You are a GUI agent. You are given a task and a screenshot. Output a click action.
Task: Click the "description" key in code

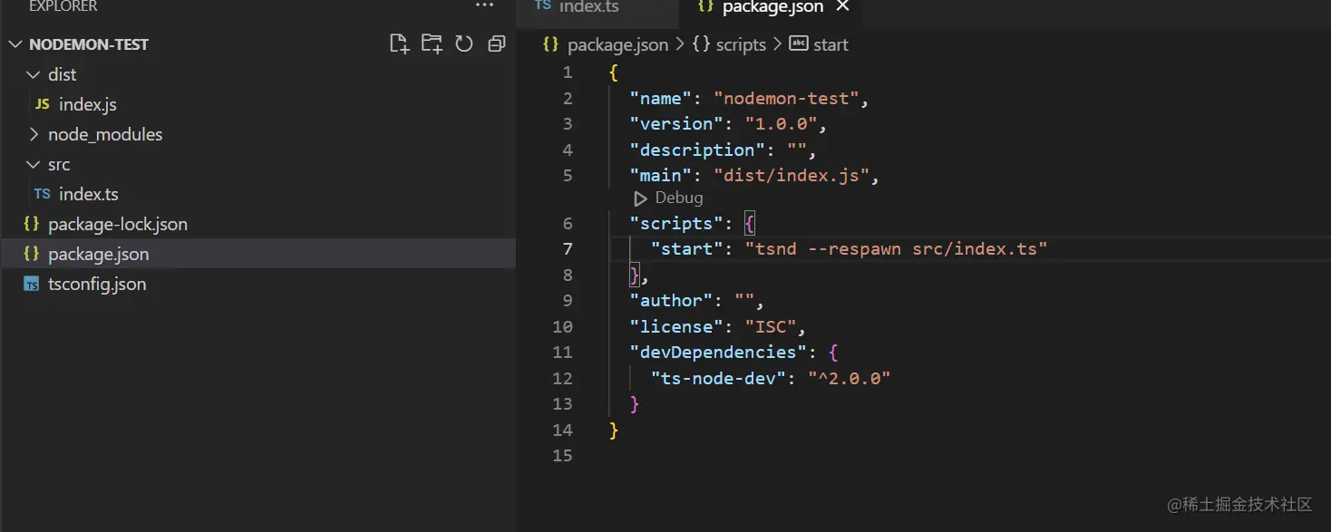[x=697, y=150]
